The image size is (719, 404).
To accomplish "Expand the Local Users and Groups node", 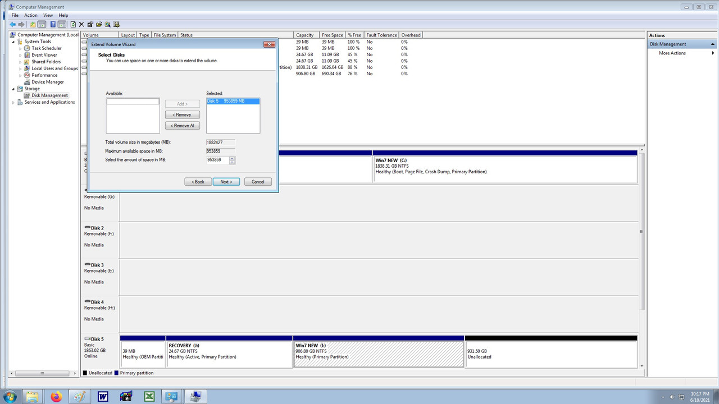I will click(21, 68).
